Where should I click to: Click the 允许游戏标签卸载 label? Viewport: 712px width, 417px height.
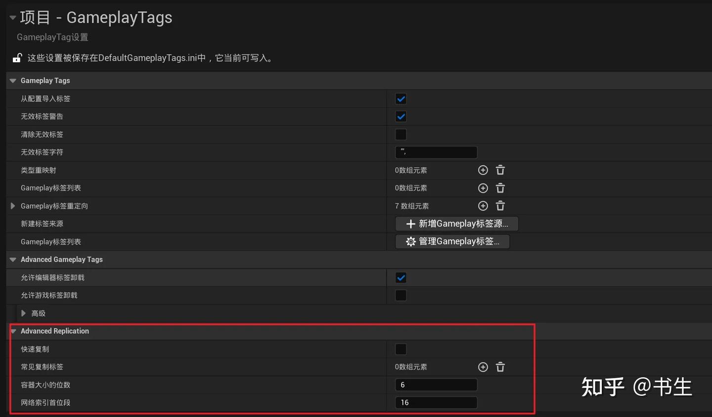pos(49,296)
